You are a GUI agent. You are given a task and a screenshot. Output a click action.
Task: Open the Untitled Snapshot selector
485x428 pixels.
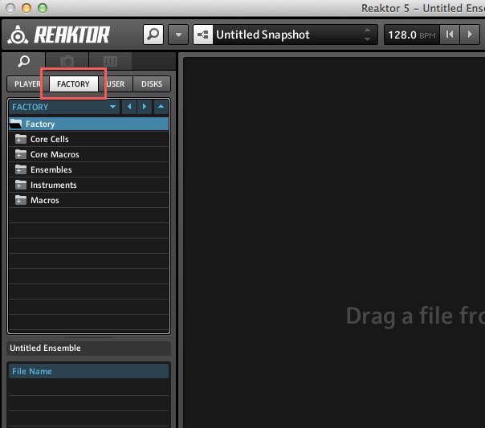click(285, 35)
